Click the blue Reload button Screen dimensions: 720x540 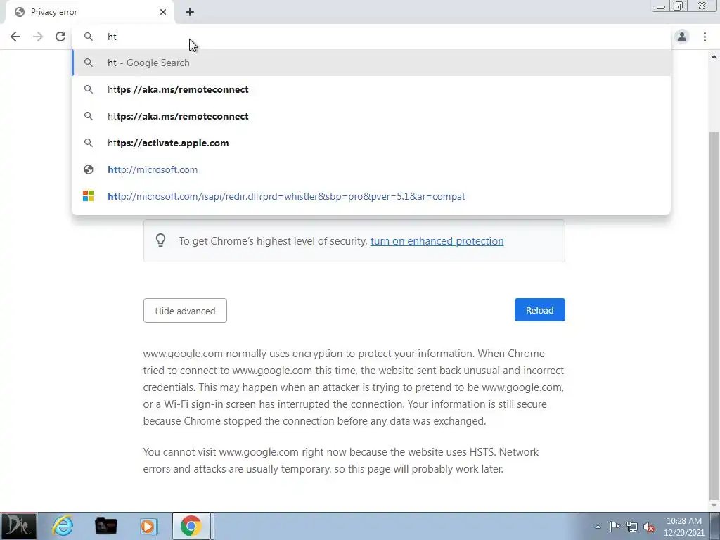[539, 310]
